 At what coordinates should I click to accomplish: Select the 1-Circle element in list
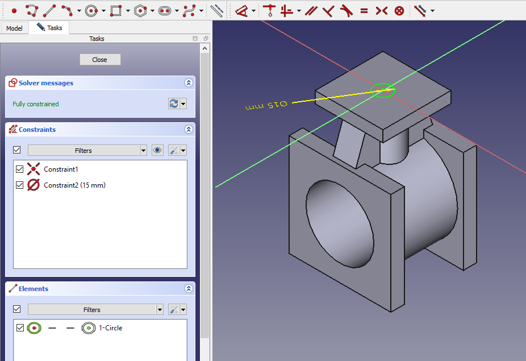(x=110, y=328)
